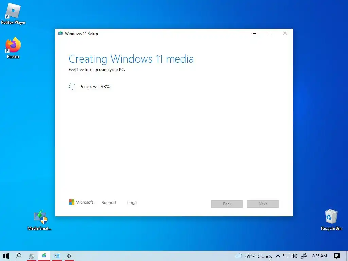Show hidden system tray icons
This screenshot has width=348, height=261.
pyautogui.click(x=278, y=256)
